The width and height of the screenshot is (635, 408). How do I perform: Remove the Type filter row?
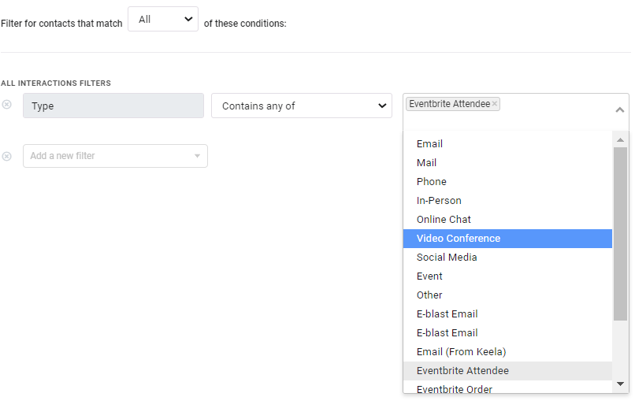click(x=6, y=105)
